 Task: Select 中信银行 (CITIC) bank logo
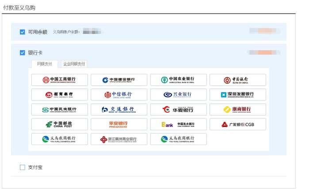click(119, 95)
